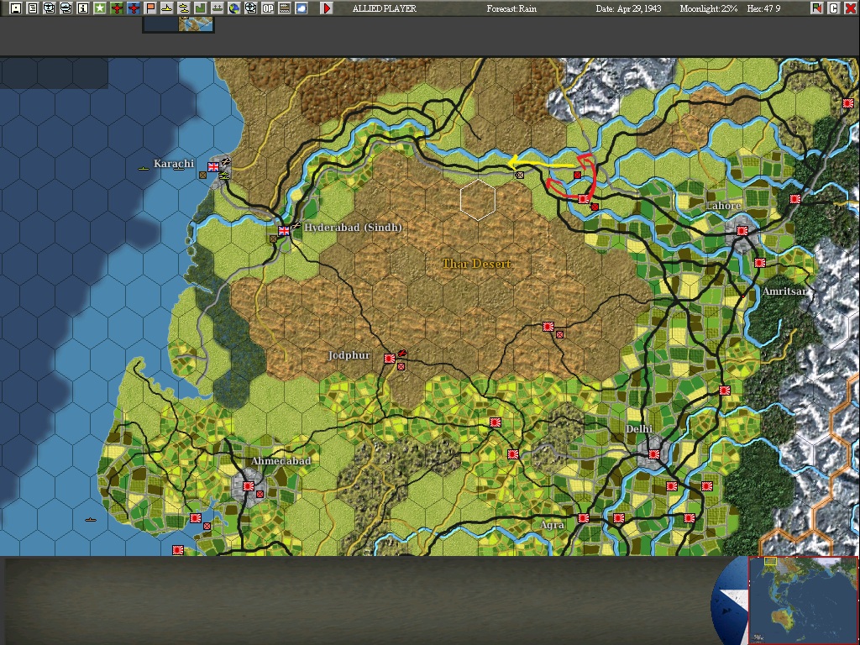Select the Japanese unit at Lahore

[742, 232]
